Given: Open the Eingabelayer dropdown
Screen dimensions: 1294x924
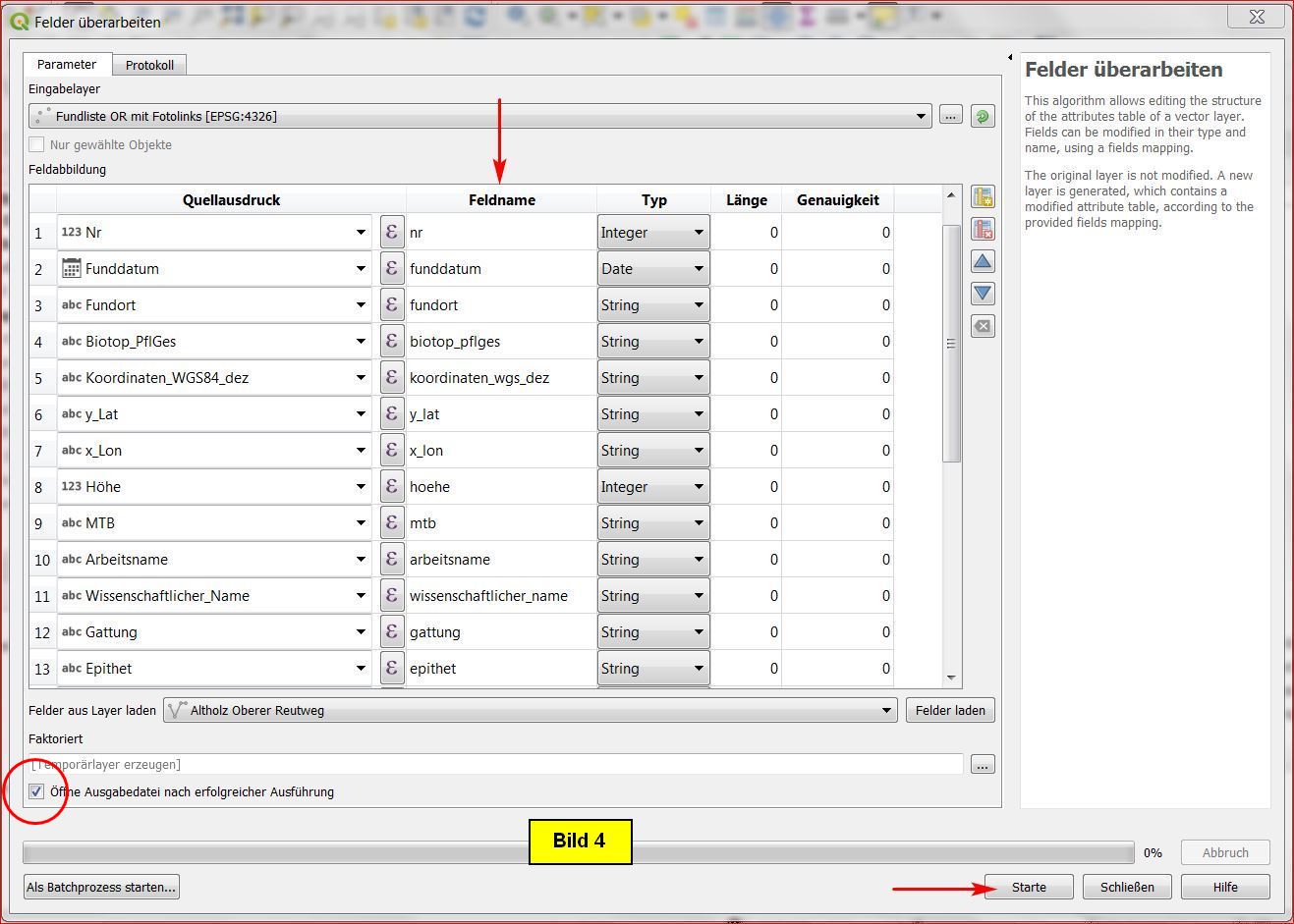Looking at the screenshot, I should coord(921,116).
